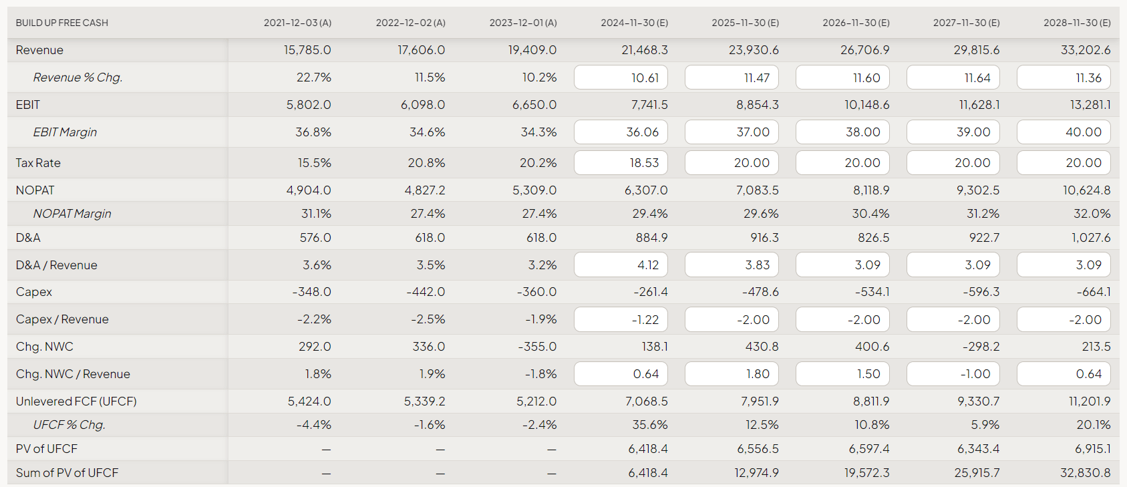Edit the 2026 Revenue % Chg. value 11.60
The height and width of the screenshot is (487, 1127).
click(842, 77)
